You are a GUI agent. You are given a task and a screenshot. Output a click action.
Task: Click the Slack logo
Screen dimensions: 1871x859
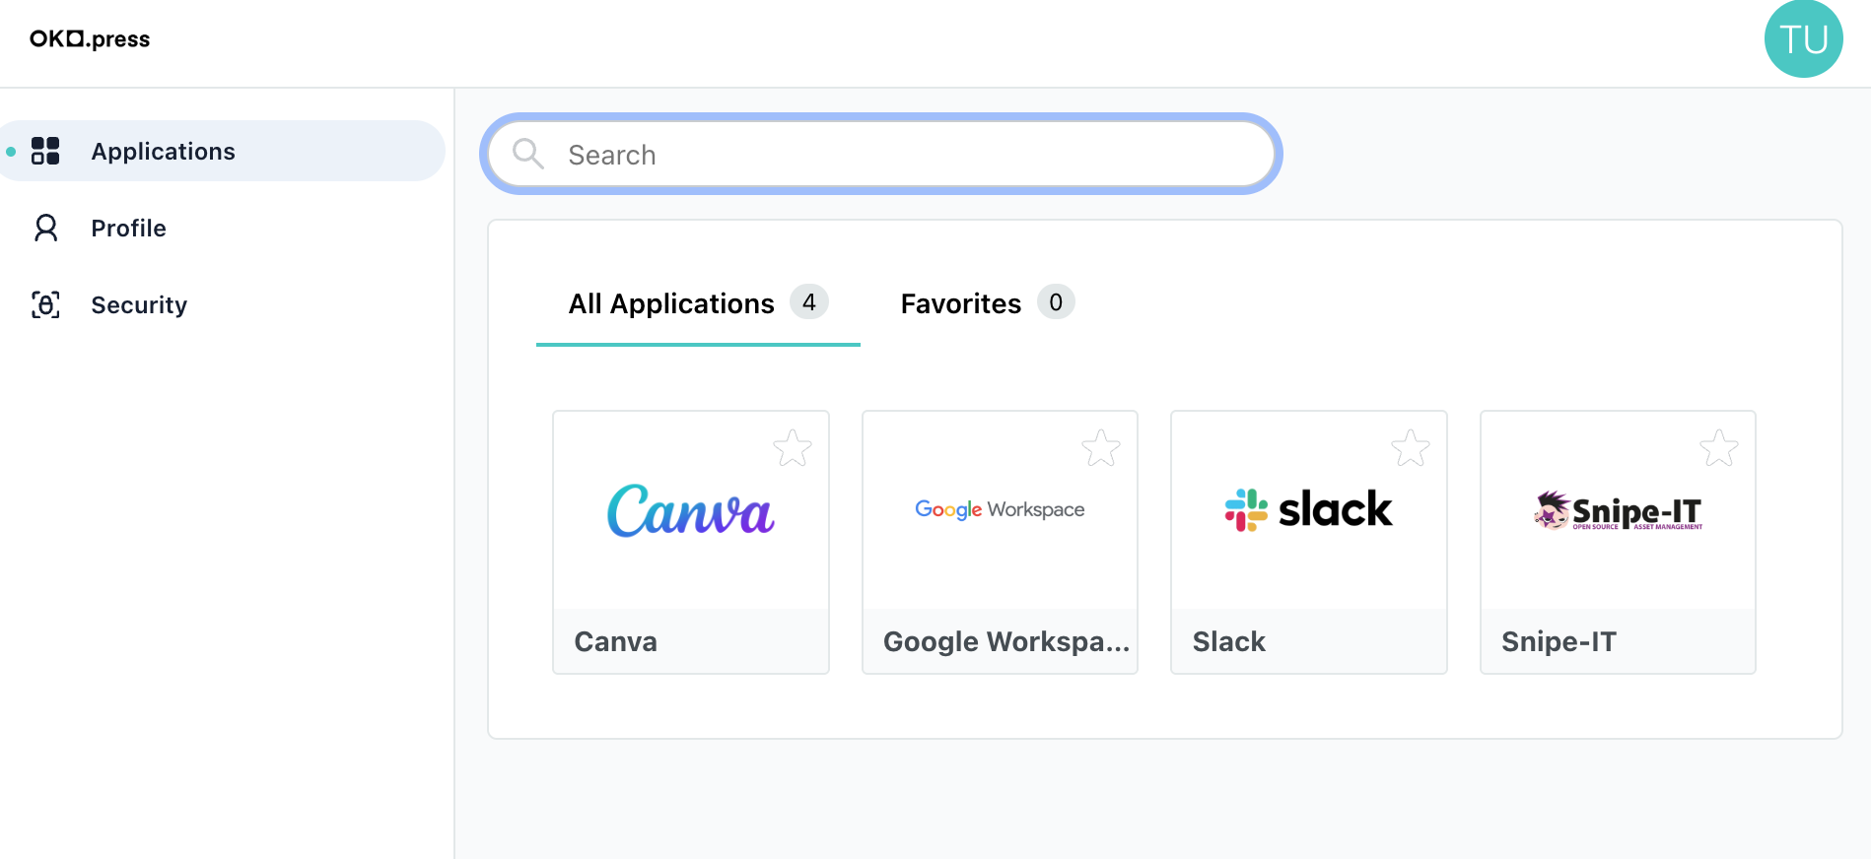1308,509
